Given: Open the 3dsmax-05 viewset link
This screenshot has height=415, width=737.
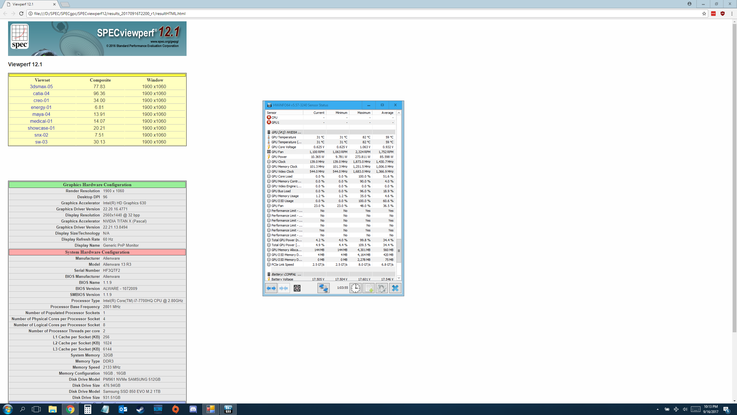Looking at the screenshot, I should 41,86.
